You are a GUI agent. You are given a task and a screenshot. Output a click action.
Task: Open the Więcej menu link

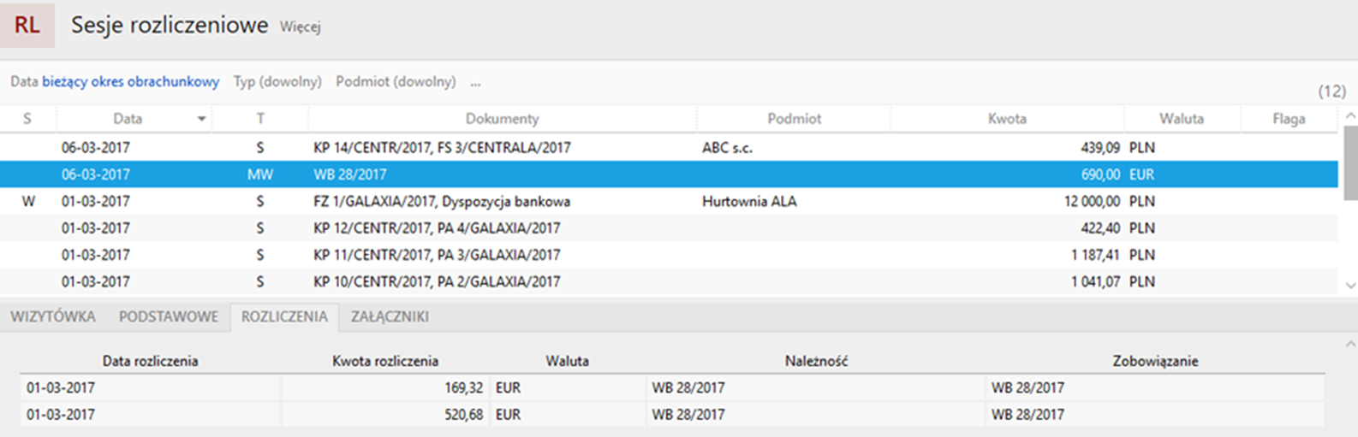point(300,27)
